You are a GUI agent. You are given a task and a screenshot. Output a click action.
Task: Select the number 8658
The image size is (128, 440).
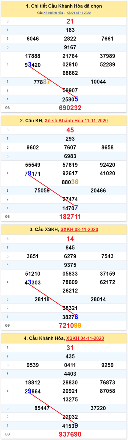point(107,148)
